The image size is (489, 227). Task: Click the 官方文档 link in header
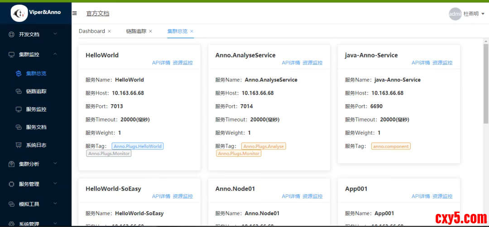97,14
